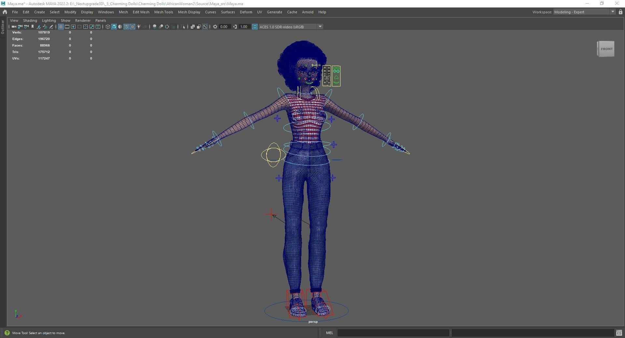
Task: Toggle the Safe Title overlay
Action: pos(98,27)
